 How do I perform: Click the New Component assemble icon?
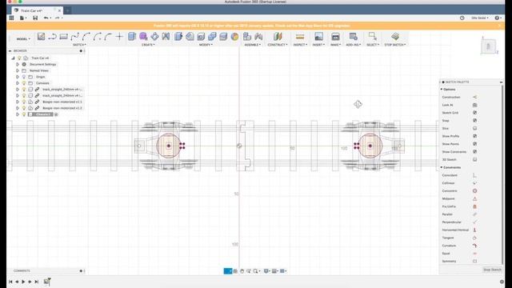click(247, 37)
